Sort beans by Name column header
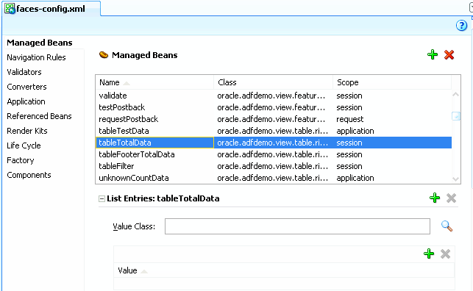 coord(154,82)
